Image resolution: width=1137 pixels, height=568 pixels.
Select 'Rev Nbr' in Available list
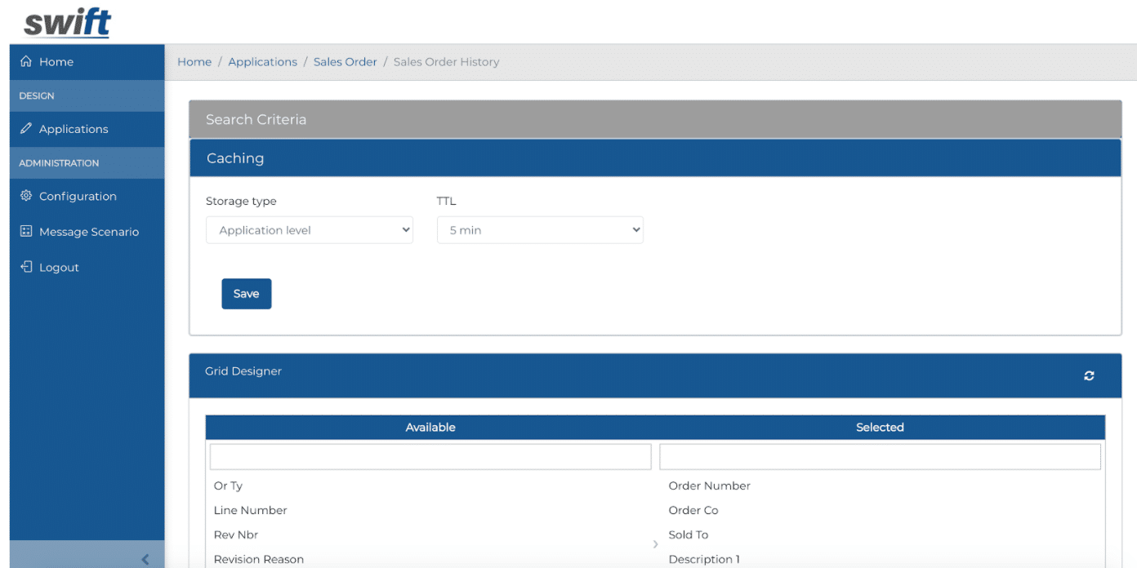[236, 535]
